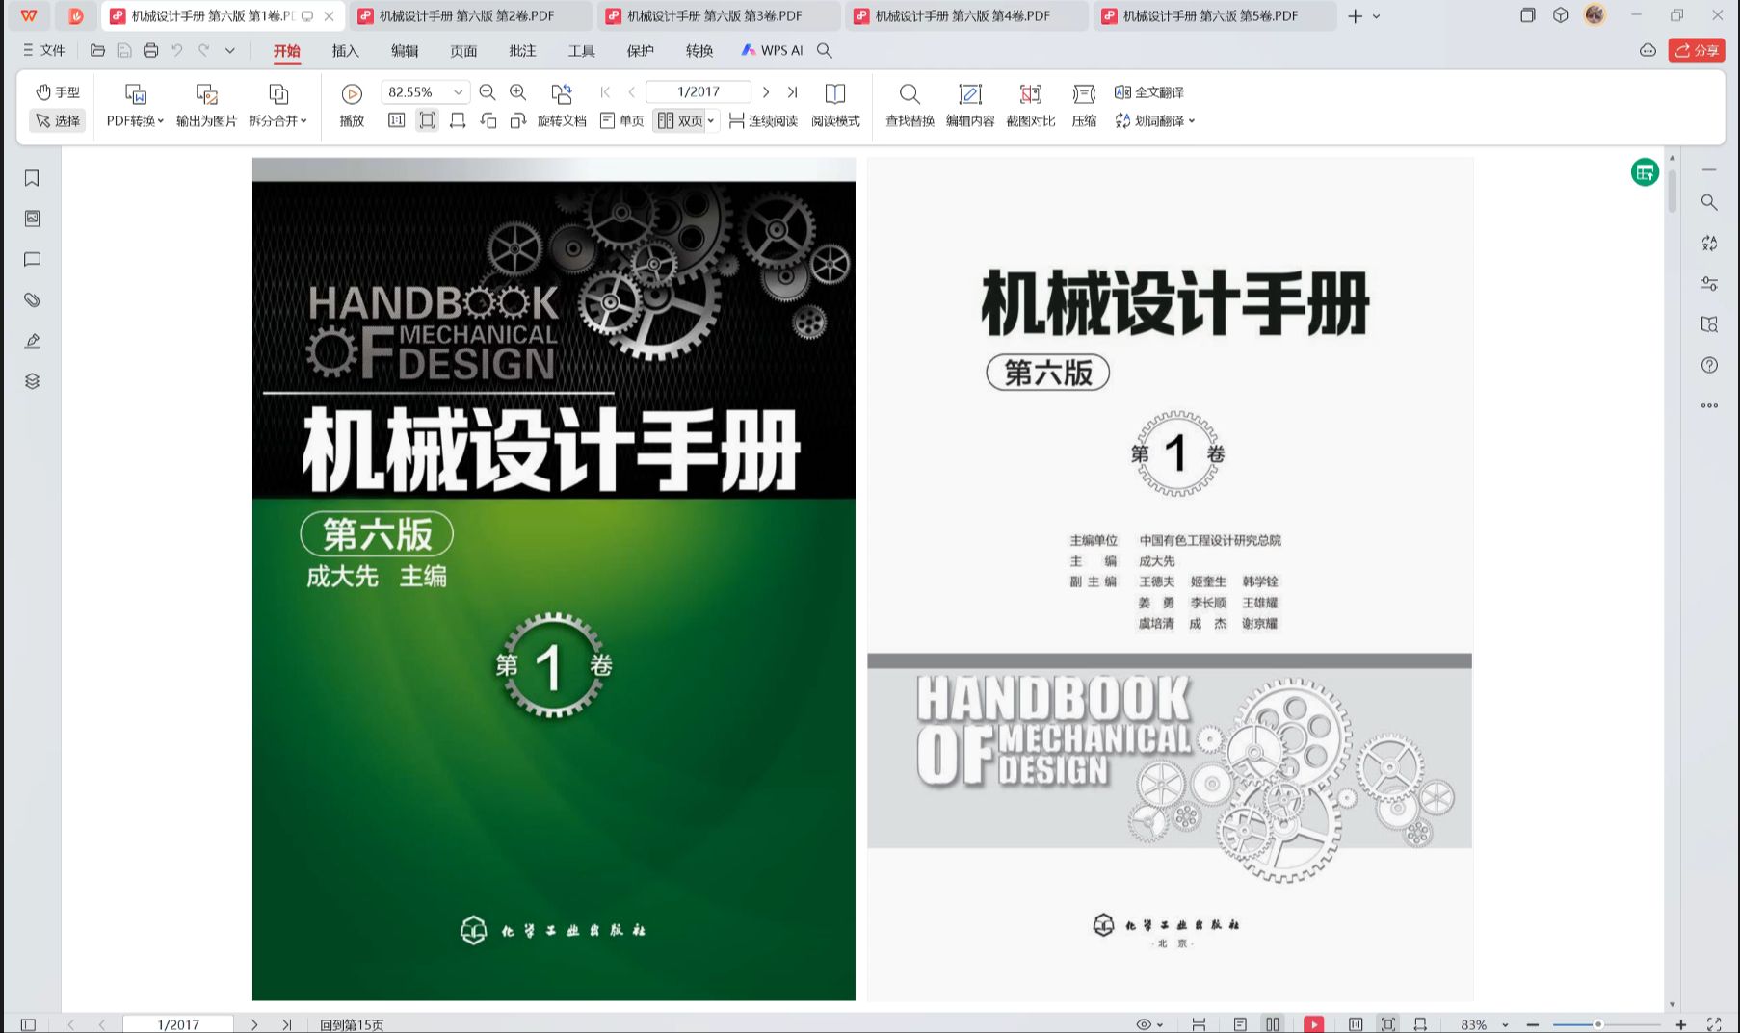Open 划词翻译 word translation dropdown
The width and height of the screenshot is (1740, 1033).
1154,120
